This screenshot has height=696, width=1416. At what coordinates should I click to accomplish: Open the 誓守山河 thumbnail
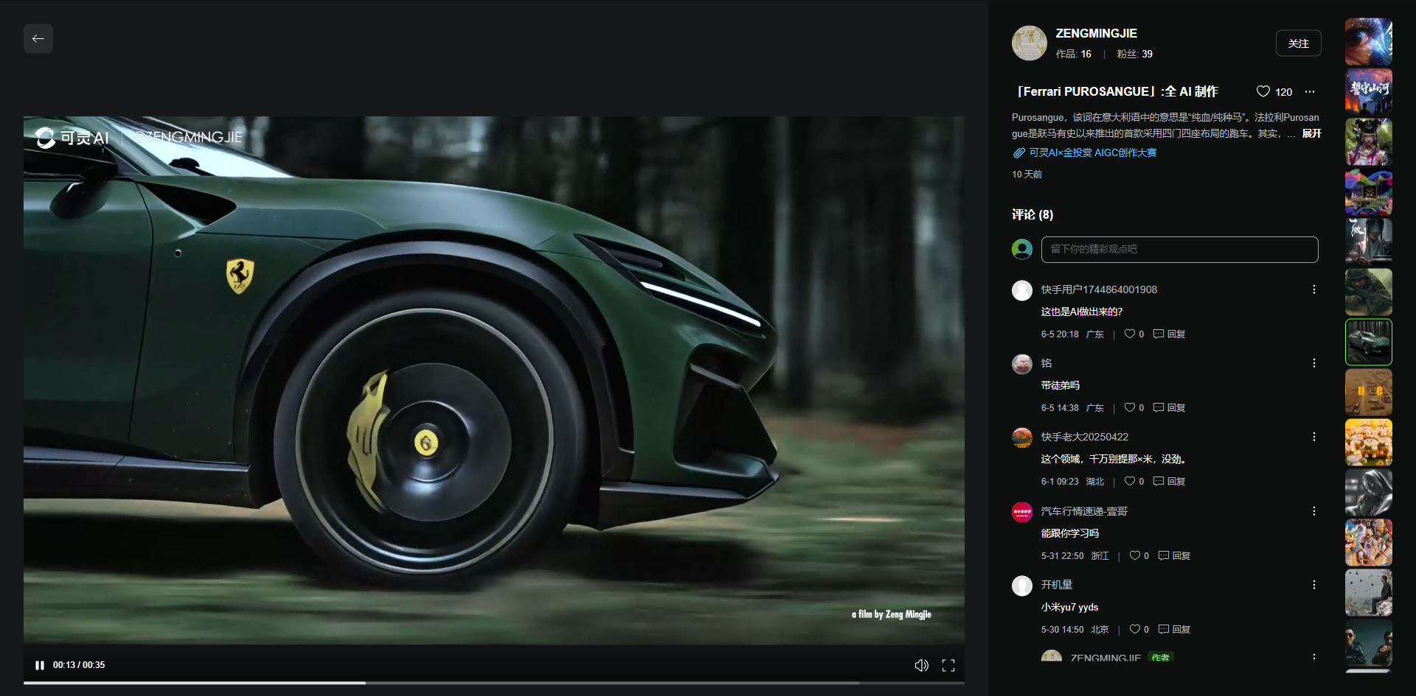(1369, 92)
